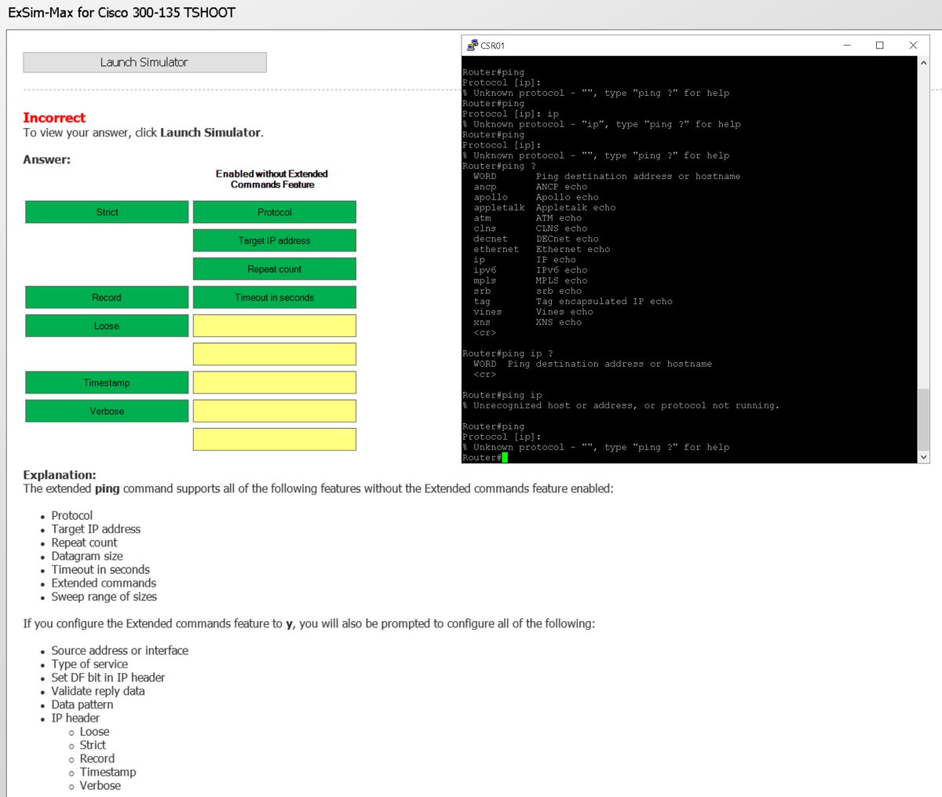Click the 'mpls MPLS echo' terminal line

[530, 280]
